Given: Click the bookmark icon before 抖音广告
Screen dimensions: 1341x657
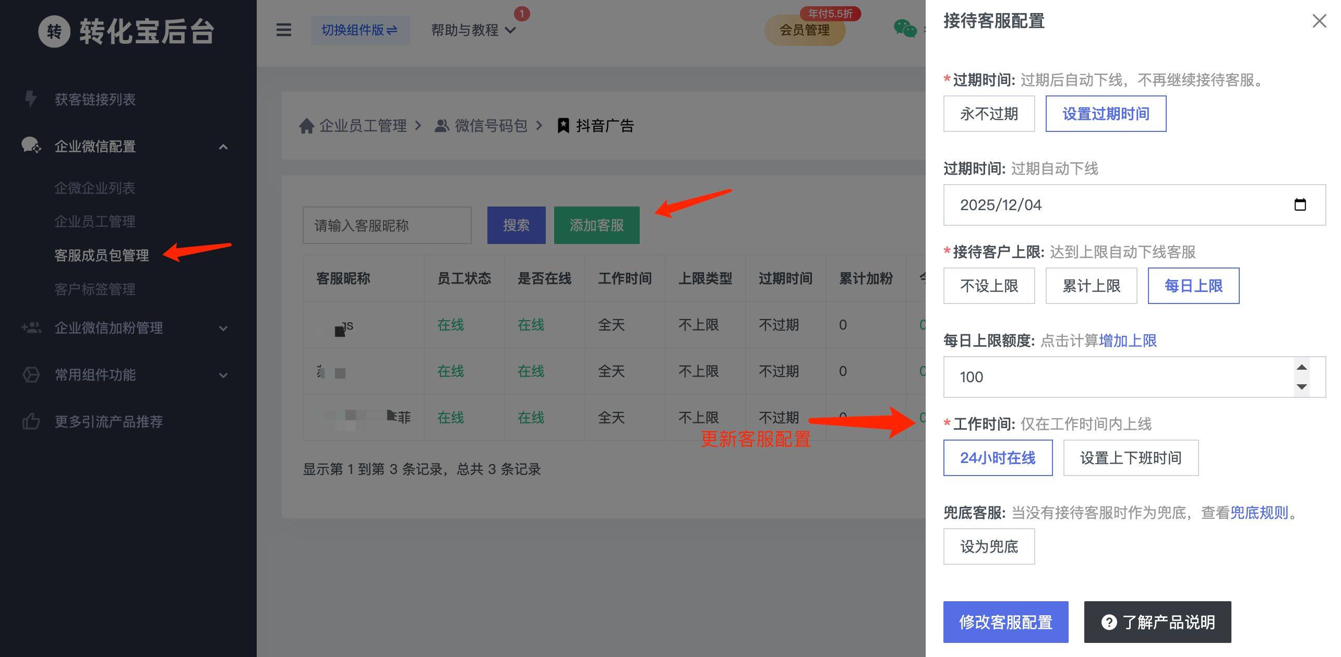Looking at the screenshot, I should click(563, 126).
